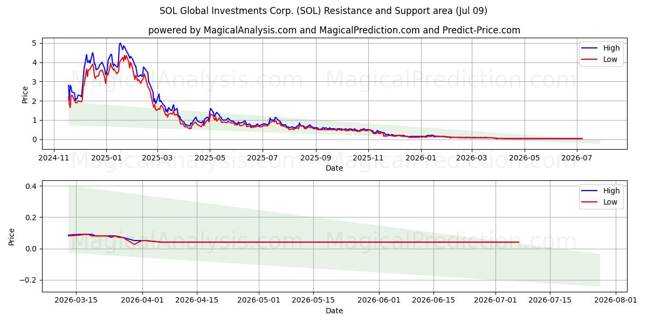This screenshot has height=323, width=647.
Task: Click the bottom chart 'Price' y-axis label
Action: coord(12,236)
